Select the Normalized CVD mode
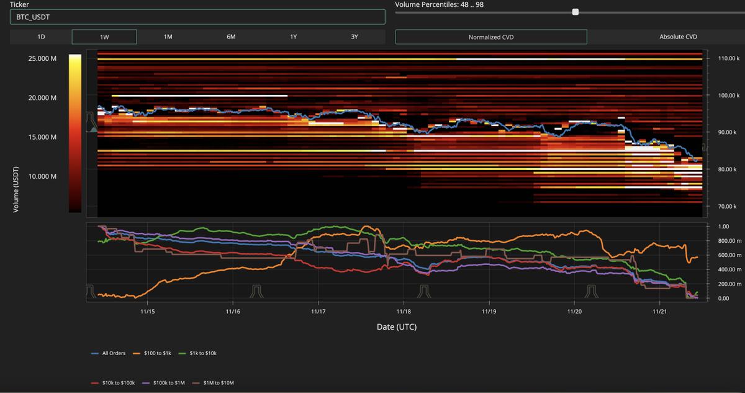Viewport: 745px width, 393px height. [491, 37]
